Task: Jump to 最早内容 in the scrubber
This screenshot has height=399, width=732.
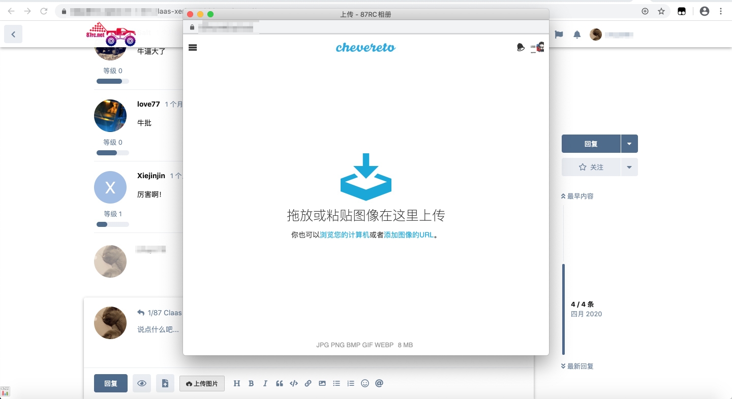Action: pyautogui.click(x=577, y=196)
